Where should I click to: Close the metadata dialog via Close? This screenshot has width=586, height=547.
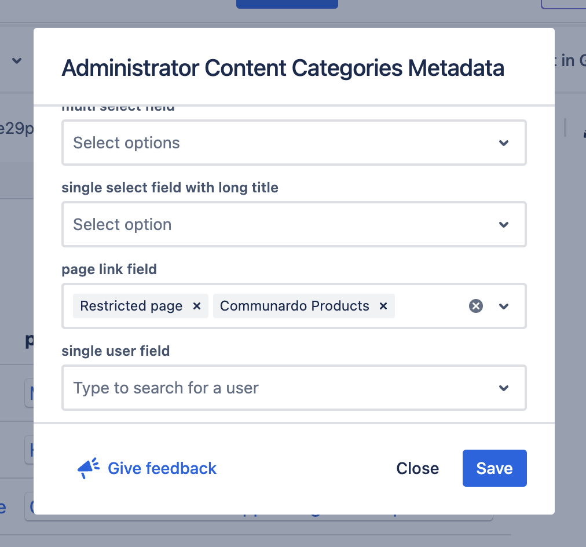point(417,468)
